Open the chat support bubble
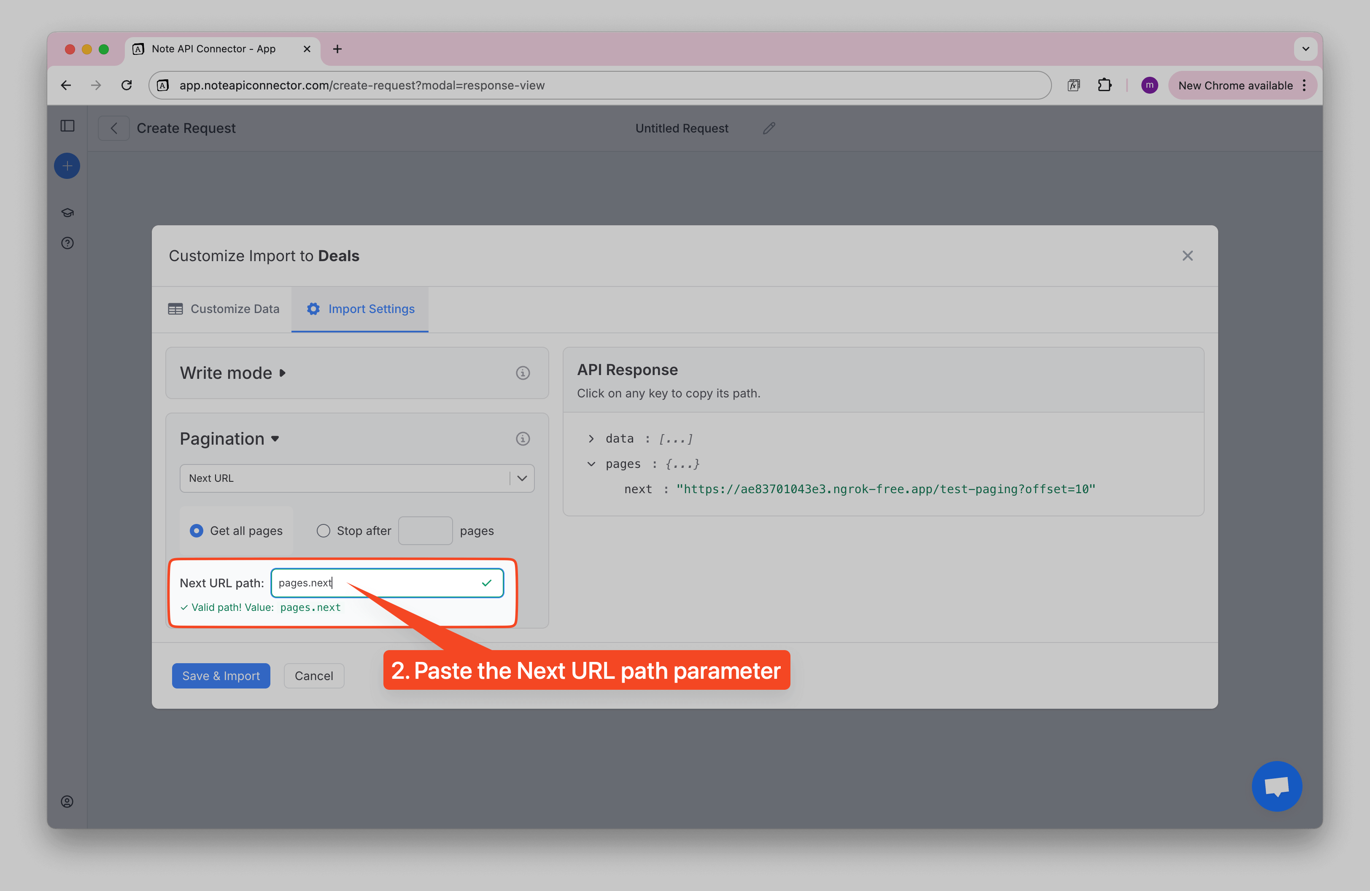 pyautogui.click(x=1277, y=786)
